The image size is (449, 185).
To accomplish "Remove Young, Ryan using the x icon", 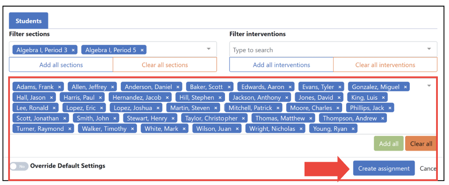I will tap(353, 129).
